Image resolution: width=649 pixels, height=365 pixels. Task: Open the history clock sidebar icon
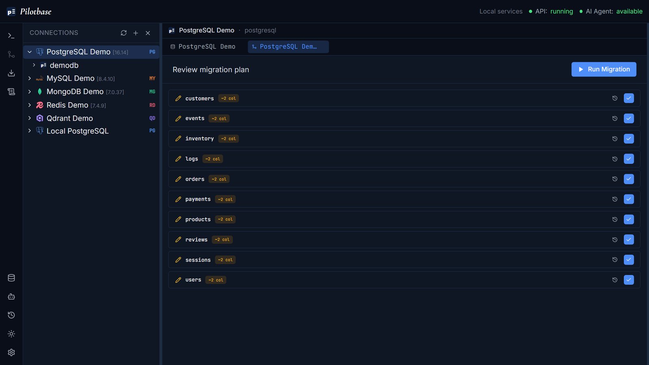click(x=11, y=315)
